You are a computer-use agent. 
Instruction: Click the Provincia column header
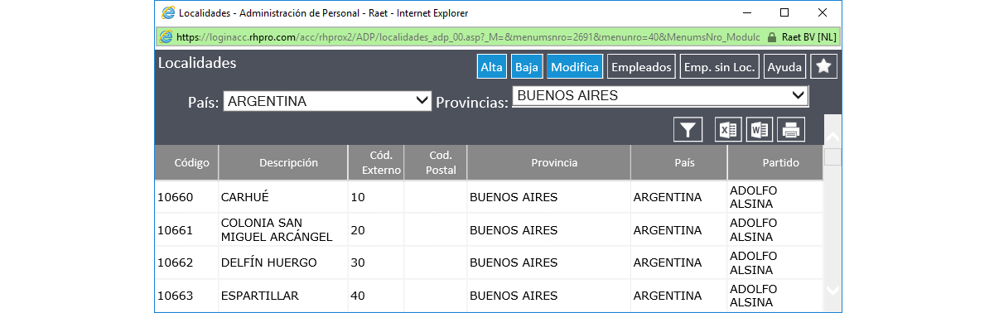pos(548,163)
